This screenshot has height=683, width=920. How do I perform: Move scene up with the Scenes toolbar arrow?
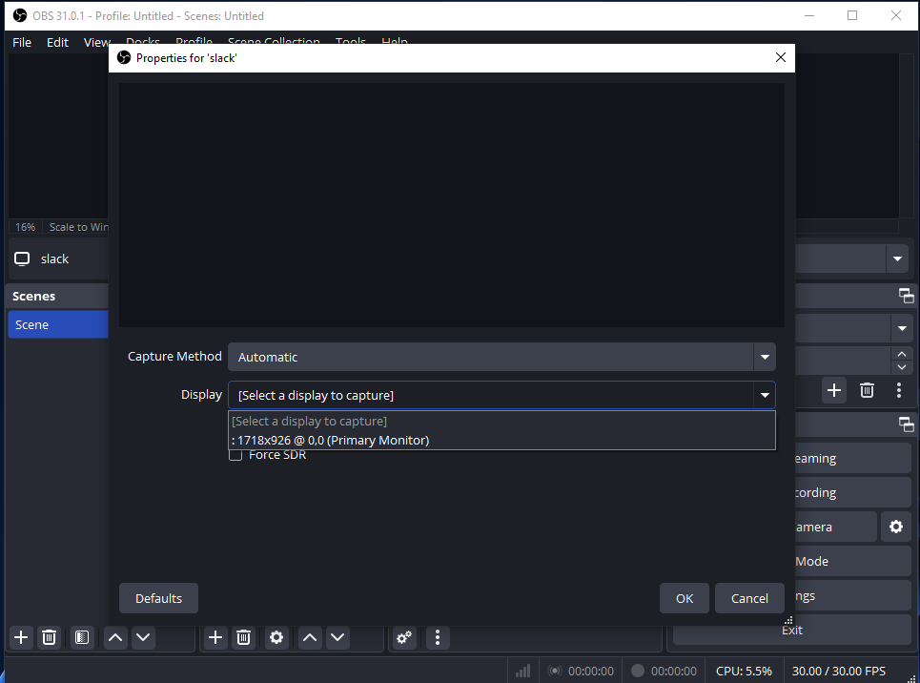tap(115, 637)
